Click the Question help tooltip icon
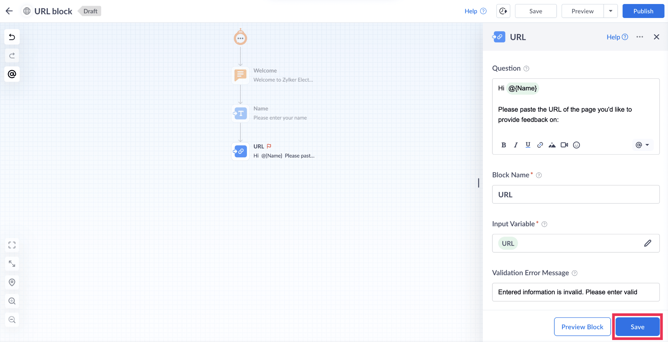This screenshot has height=342, width=668. [526, 69]
